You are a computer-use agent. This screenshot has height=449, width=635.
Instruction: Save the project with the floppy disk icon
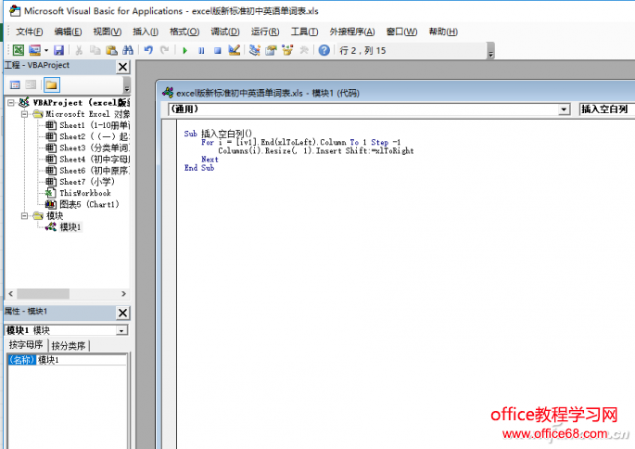tap(59, 50)
